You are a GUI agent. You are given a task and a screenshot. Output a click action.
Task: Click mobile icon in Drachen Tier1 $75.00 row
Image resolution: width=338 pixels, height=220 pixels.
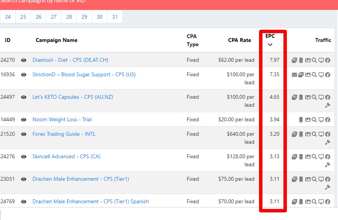point(301,179)
